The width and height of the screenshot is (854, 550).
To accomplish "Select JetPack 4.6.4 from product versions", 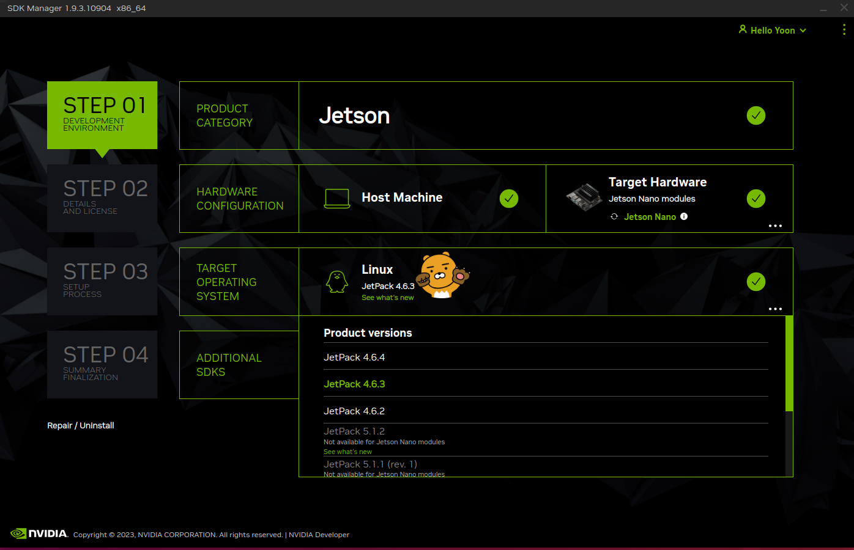I will click(x=546, y=358).
